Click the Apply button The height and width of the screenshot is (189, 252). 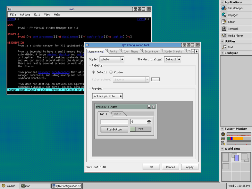pyautogui.click(x=190, y=167)
